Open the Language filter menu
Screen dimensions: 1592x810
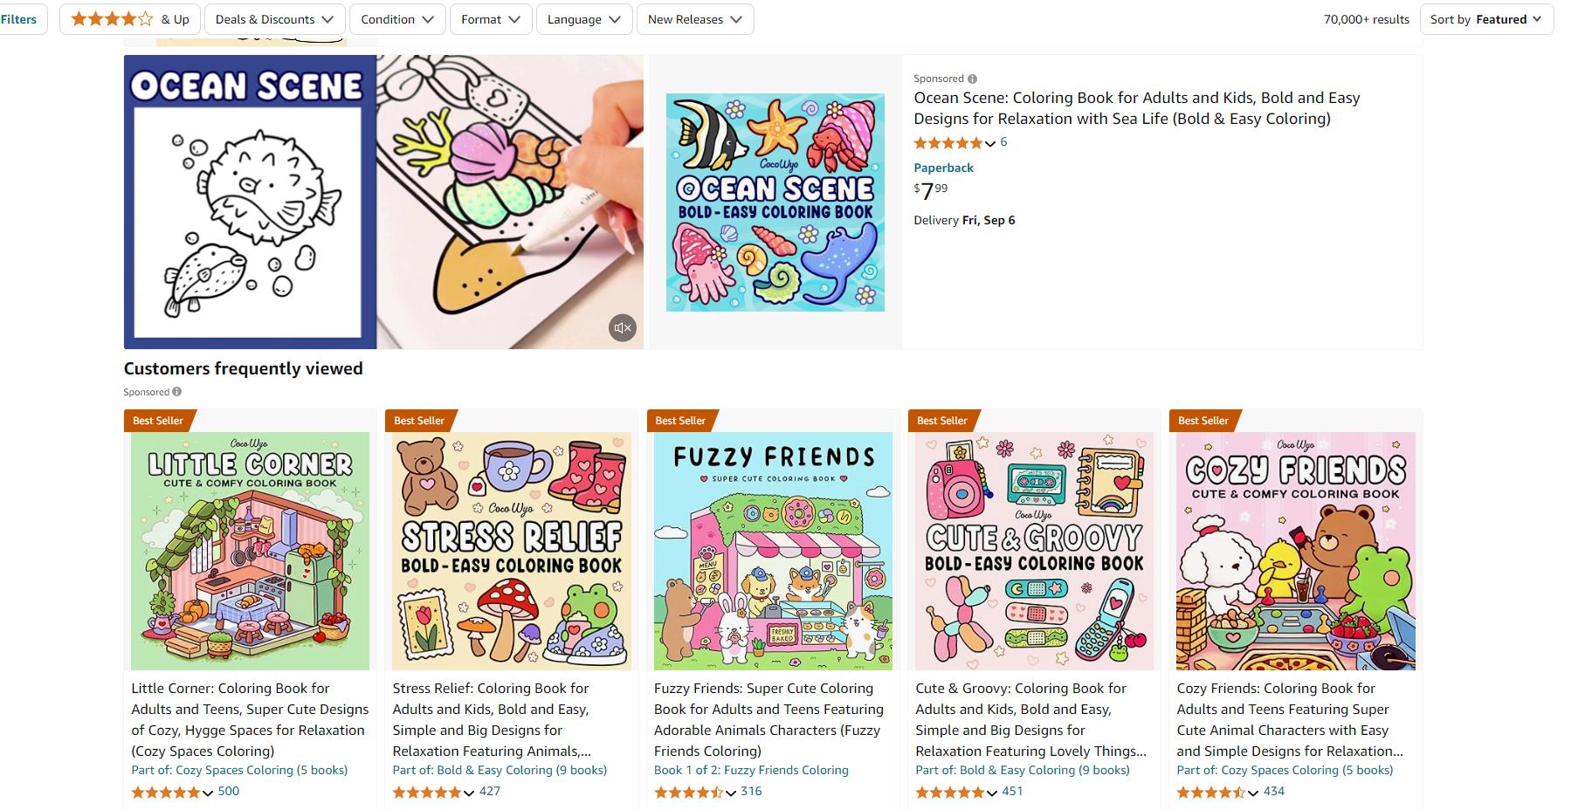tap(583, 19)
